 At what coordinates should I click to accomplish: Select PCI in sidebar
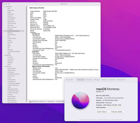tap(8, 37)
